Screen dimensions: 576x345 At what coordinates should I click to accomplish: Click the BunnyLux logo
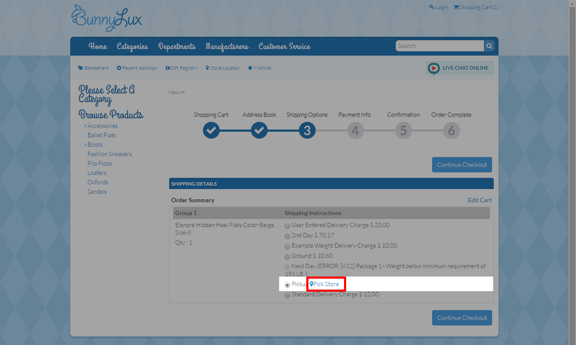click(x=106, y=18)
